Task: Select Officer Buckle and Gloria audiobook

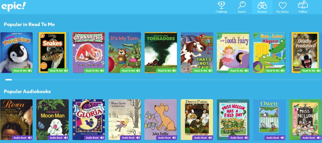Action: click(89, 120)
